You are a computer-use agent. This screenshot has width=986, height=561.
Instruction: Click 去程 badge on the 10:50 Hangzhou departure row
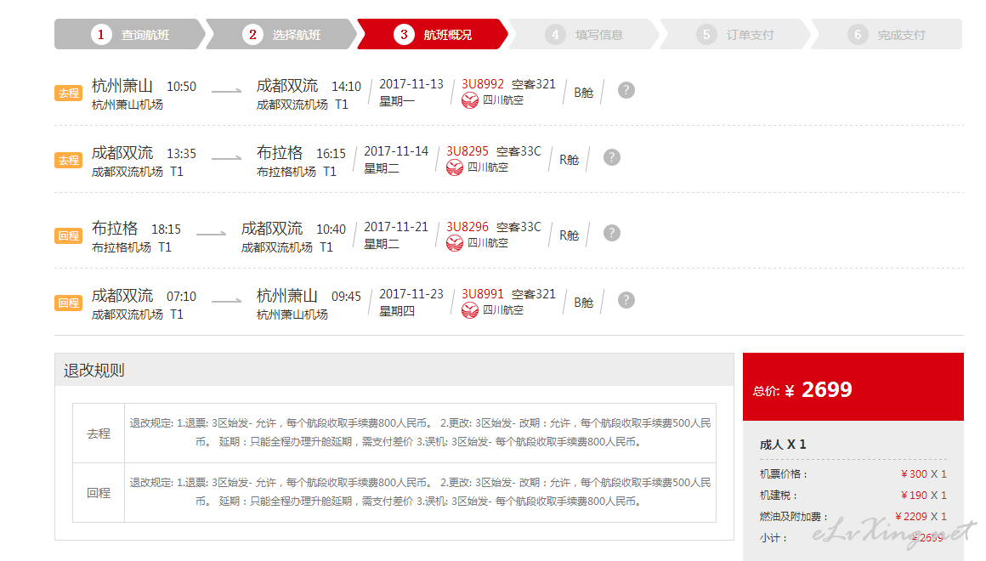tap(69, 93)
